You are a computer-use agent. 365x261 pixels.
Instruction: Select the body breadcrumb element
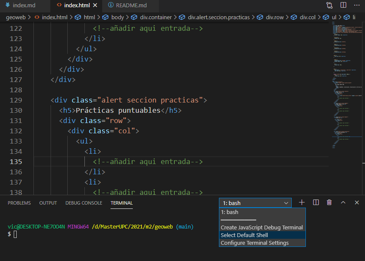coord(117,18)
